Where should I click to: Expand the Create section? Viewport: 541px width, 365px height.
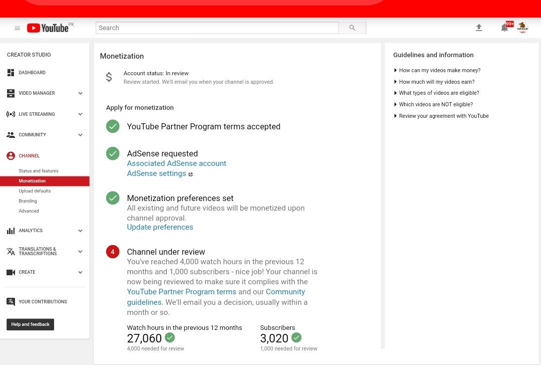tap(80, 272)
